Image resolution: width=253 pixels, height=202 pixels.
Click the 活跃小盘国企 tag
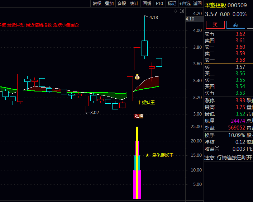(x=66, y=25)
